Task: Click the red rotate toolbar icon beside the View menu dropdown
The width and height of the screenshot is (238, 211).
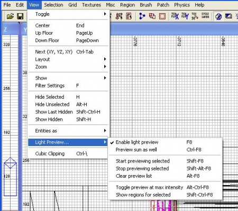Action: tap(119, 16)
